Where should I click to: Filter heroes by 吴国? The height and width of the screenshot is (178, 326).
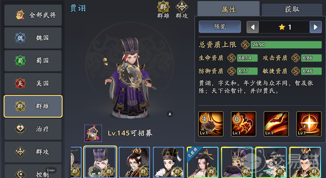tap(33, 83)
